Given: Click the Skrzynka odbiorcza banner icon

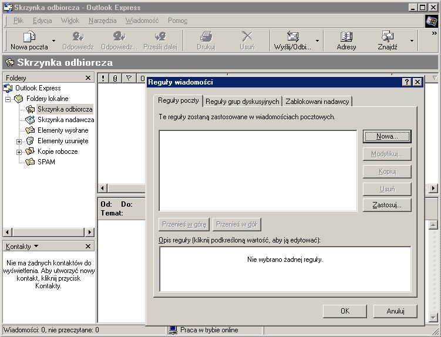Looking at the screenshot, I should point(9,62).
